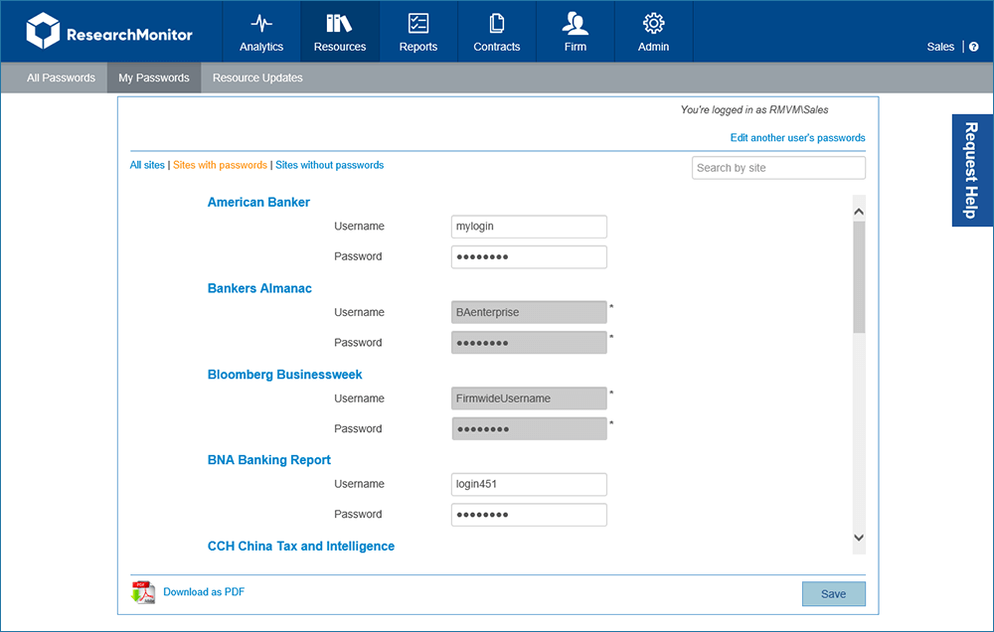The image size is (994, 632).
Task: Switch to All Passwords tab
Action: [x=61, y=78]
